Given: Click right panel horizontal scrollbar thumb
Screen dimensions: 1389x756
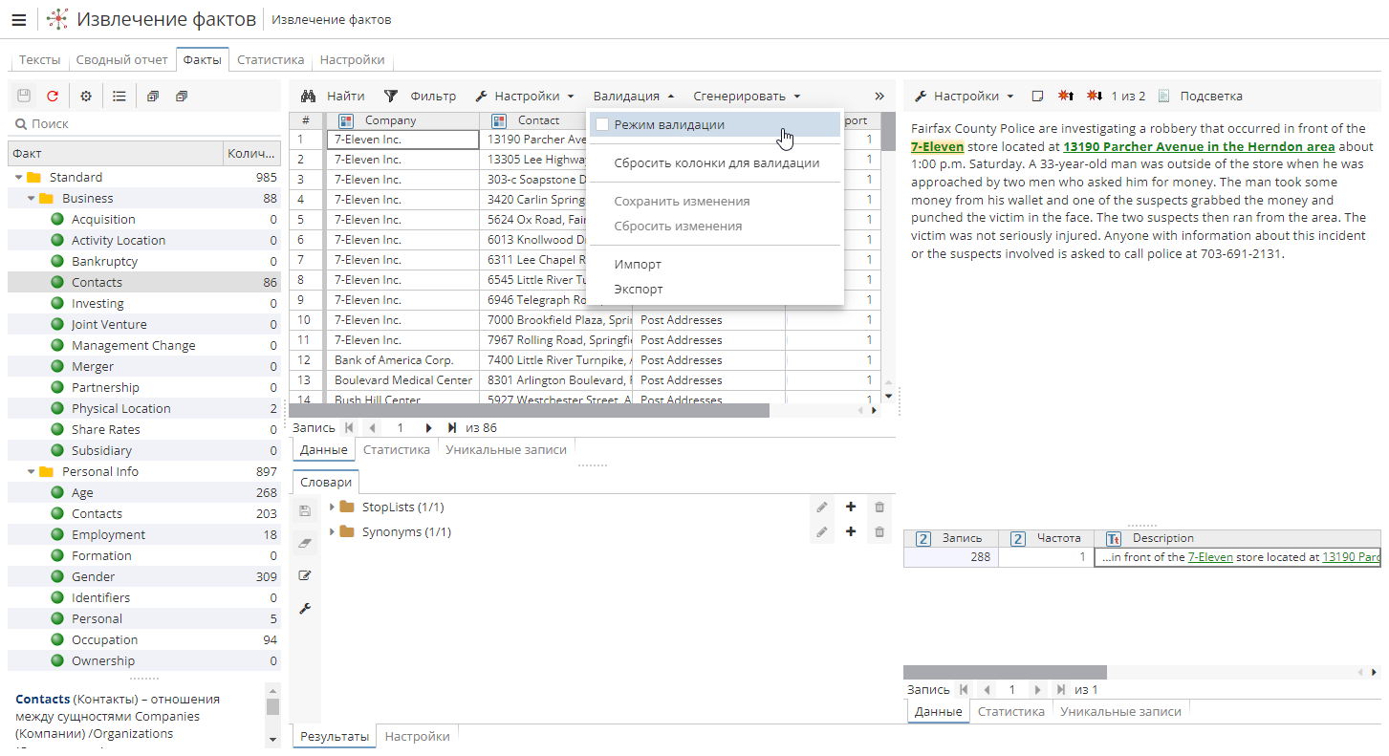Looking at the screenshot, I should click(x=1005, y=672).
